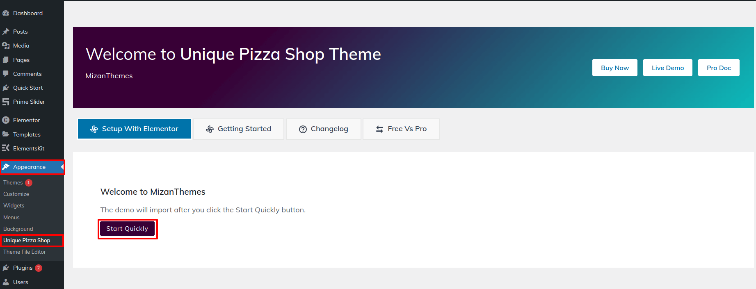Screen dimensions: 756x289
Task: Click the Templates folder icon
Action: 6,134
